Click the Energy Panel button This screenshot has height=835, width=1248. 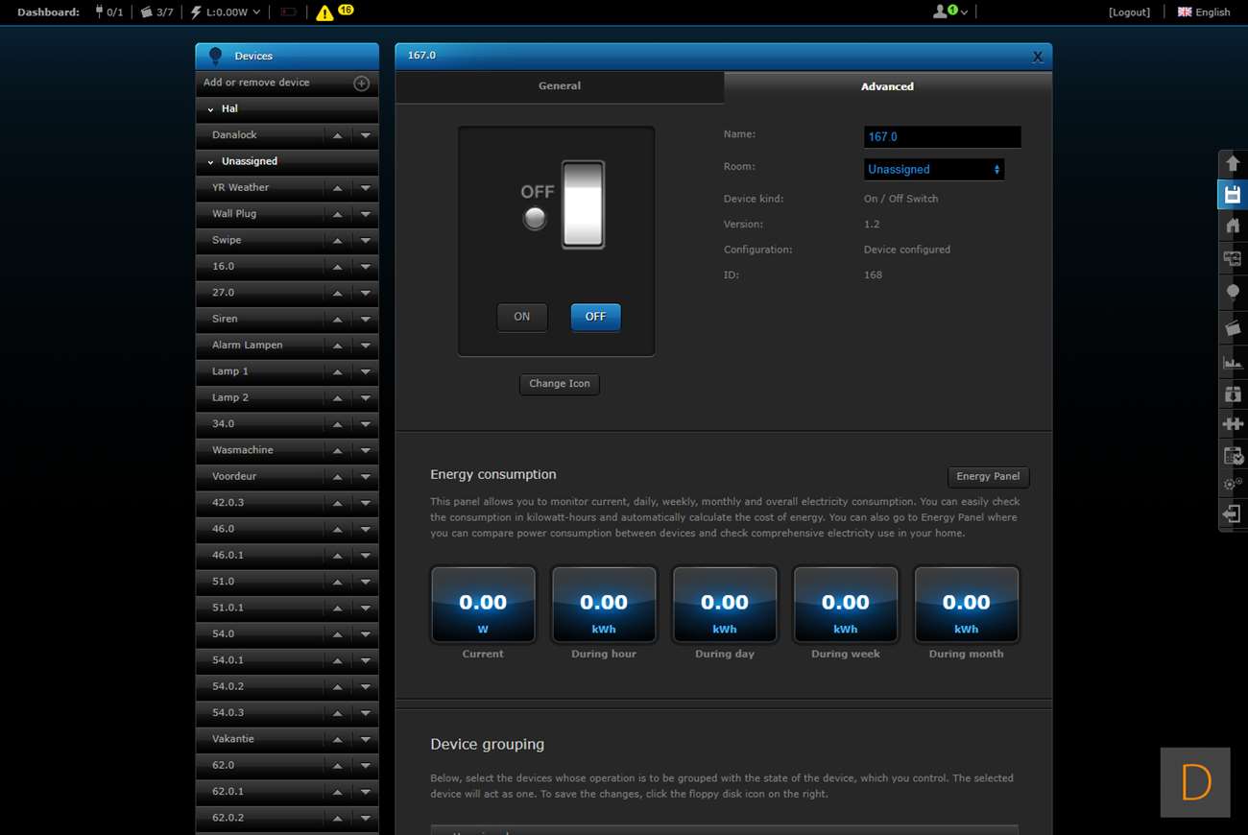[x=987, y=477]
